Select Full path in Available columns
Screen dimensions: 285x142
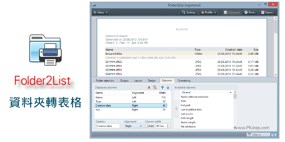[186, 105]
